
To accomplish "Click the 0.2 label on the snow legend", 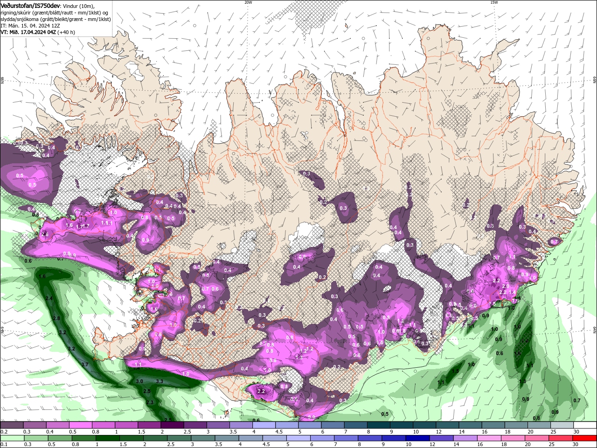I will tap(4, 432).
